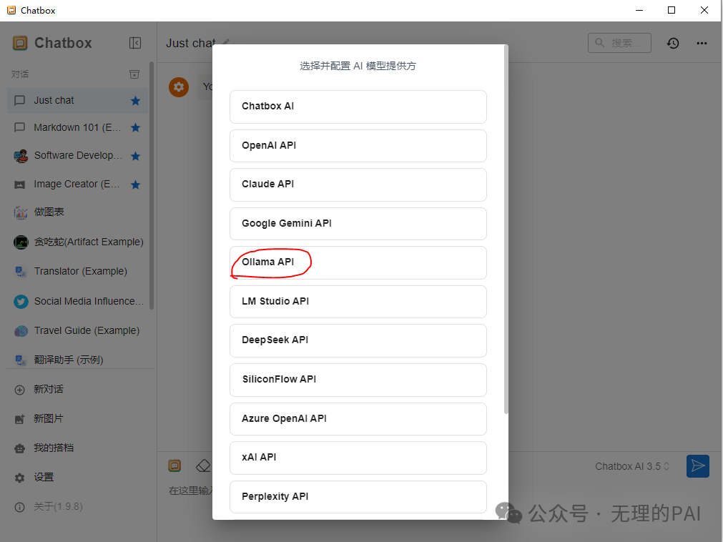
Task: Open the Just chat conversation
Action: tap(77, 101)
